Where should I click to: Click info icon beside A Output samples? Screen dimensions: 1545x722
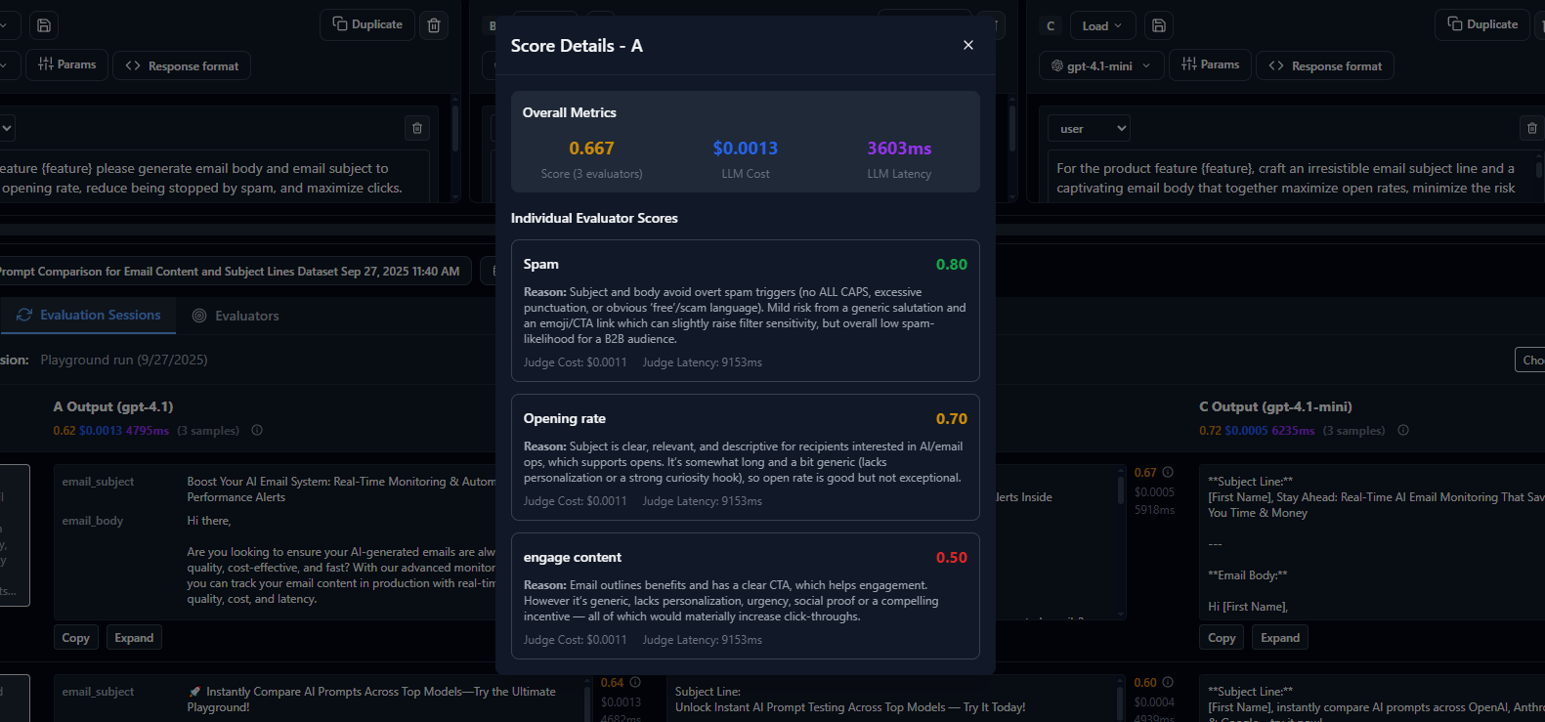[257, 430]
